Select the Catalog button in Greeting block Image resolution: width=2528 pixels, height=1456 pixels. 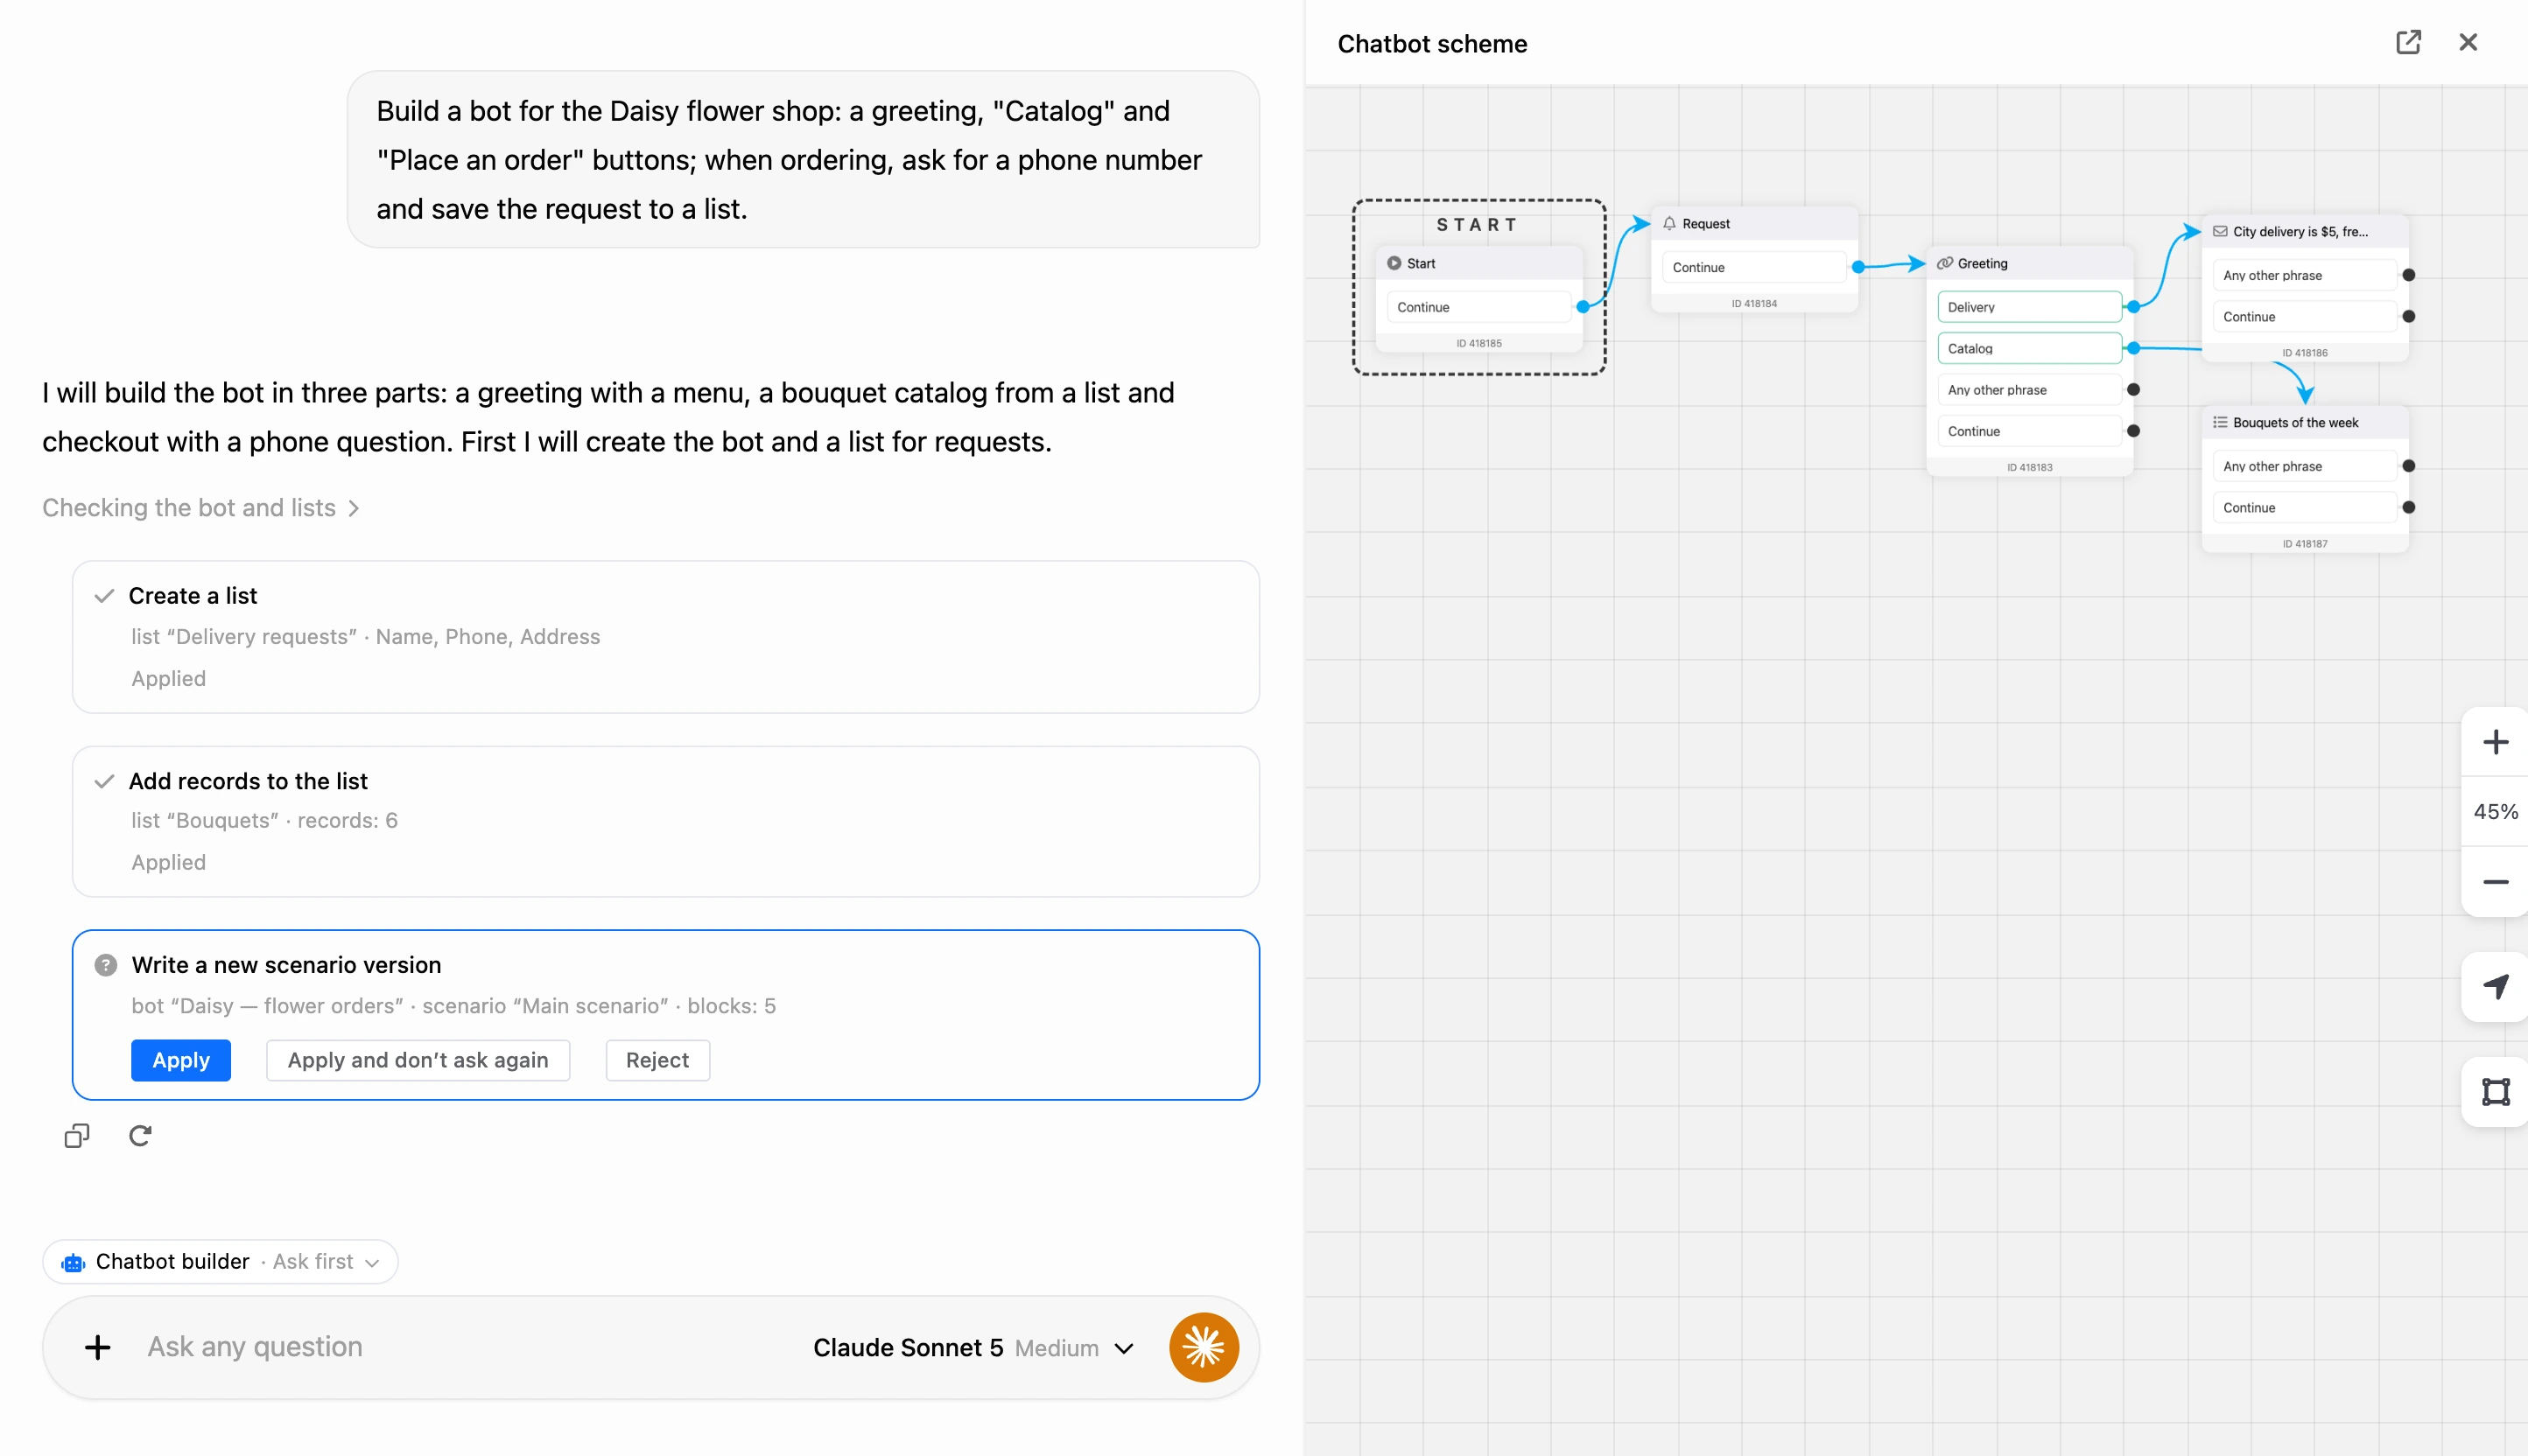2029,348
